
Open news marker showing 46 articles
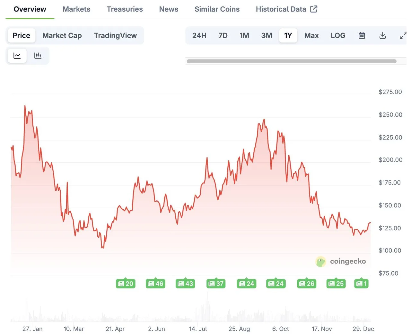click(155, 284)
